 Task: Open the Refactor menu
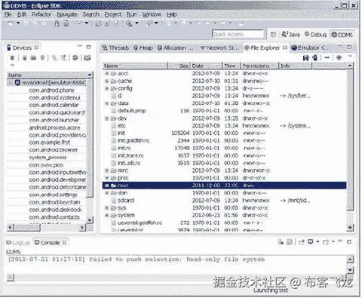41,14
